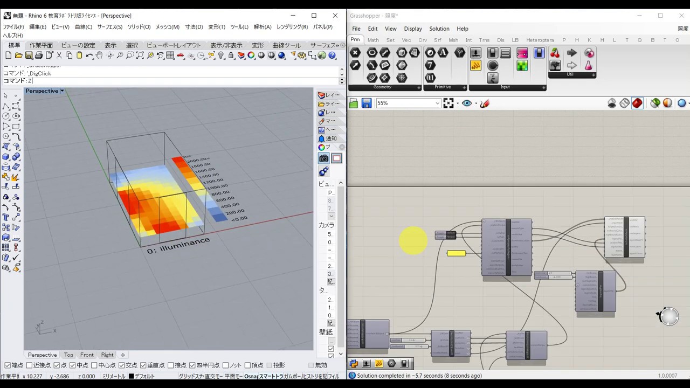The height and width of the screenshot is (388, 690).
Task: Open the Rhino ファイル(F) menu
Action: click(13, 26)
